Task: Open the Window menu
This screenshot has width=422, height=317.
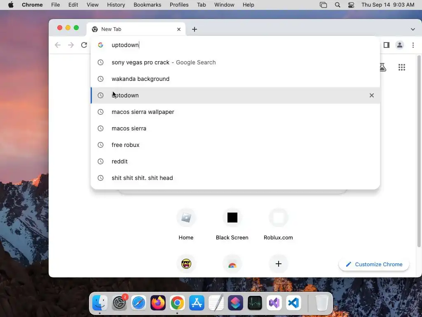Action: click(x=224, y=5)
